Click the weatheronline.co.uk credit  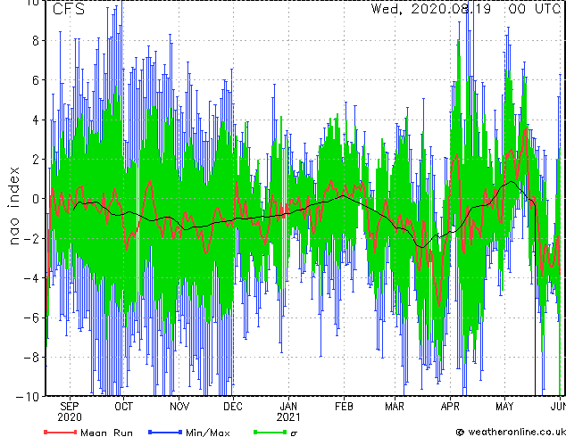511,432
